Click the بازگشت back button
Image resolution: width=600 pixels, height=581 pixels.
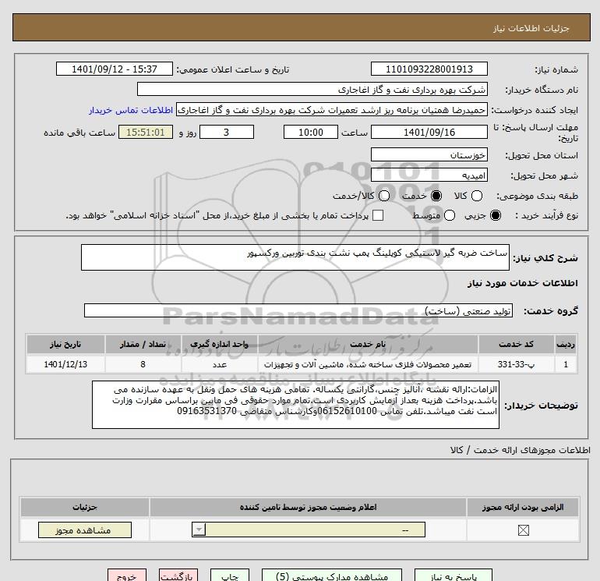coord(178,576)
